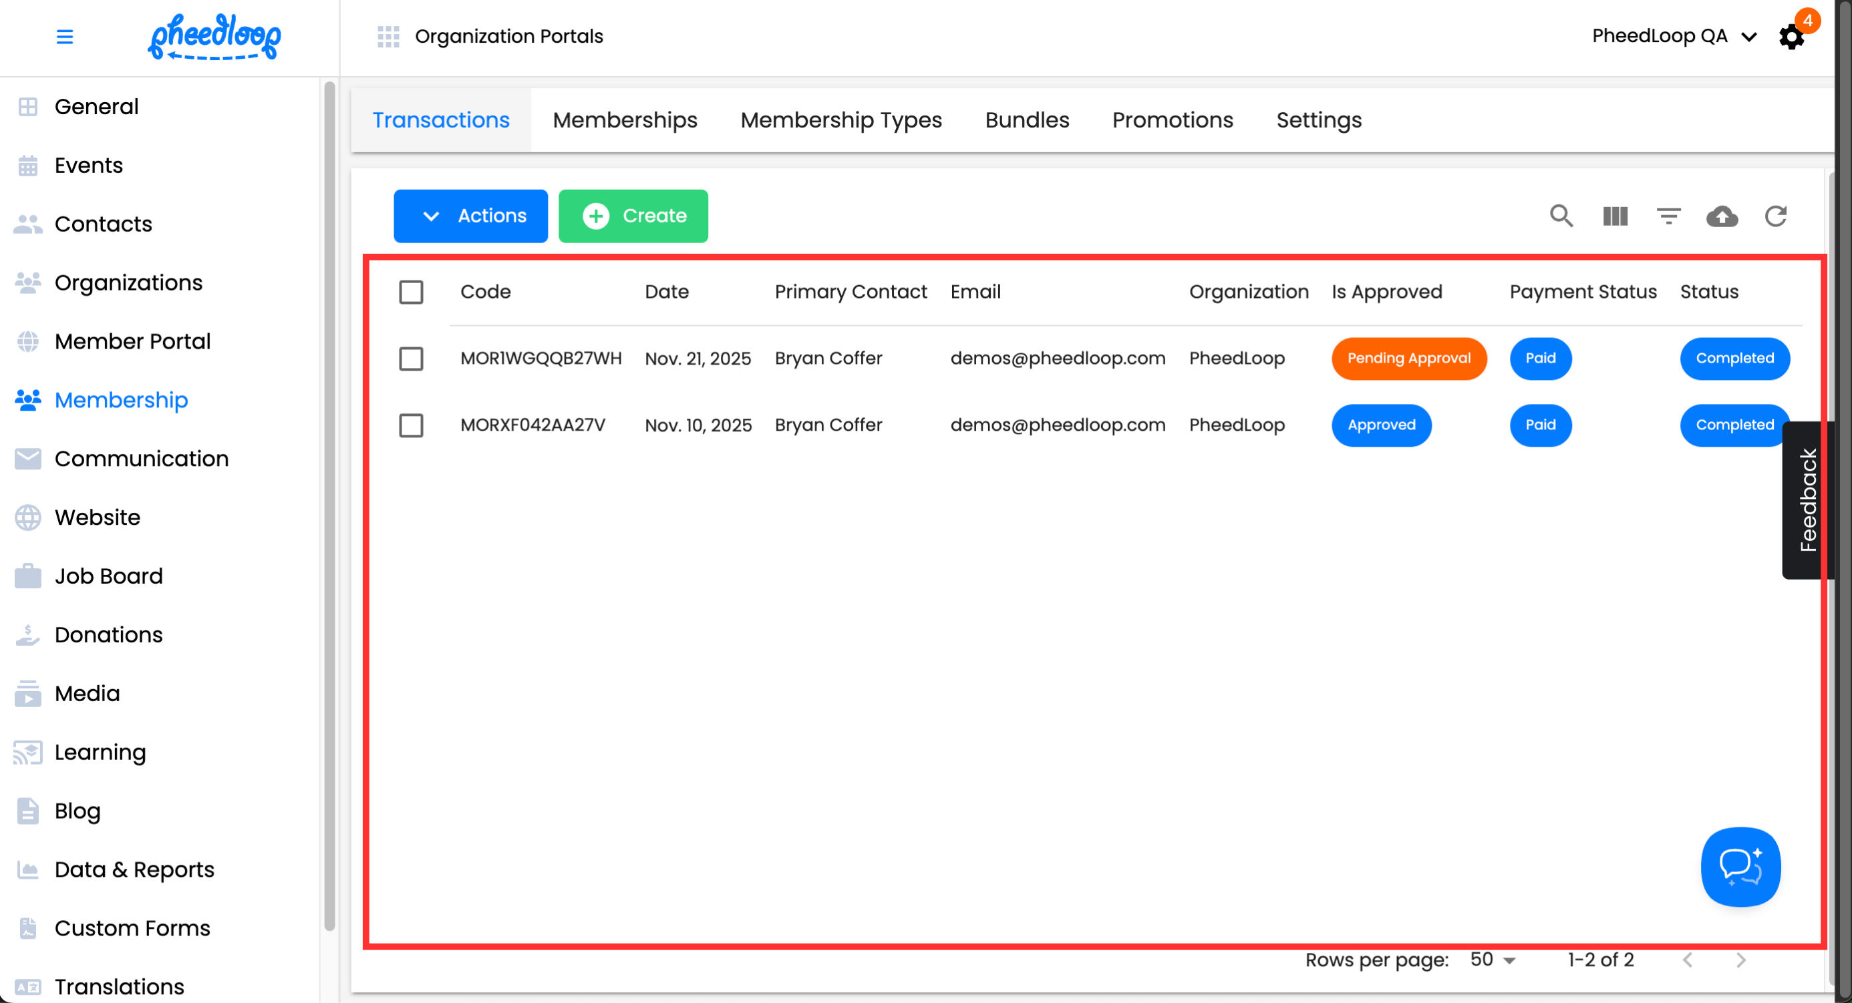Toggle the hamburger sidebar menu
Screen dimensions: 1852x1003
pos(65,37)
